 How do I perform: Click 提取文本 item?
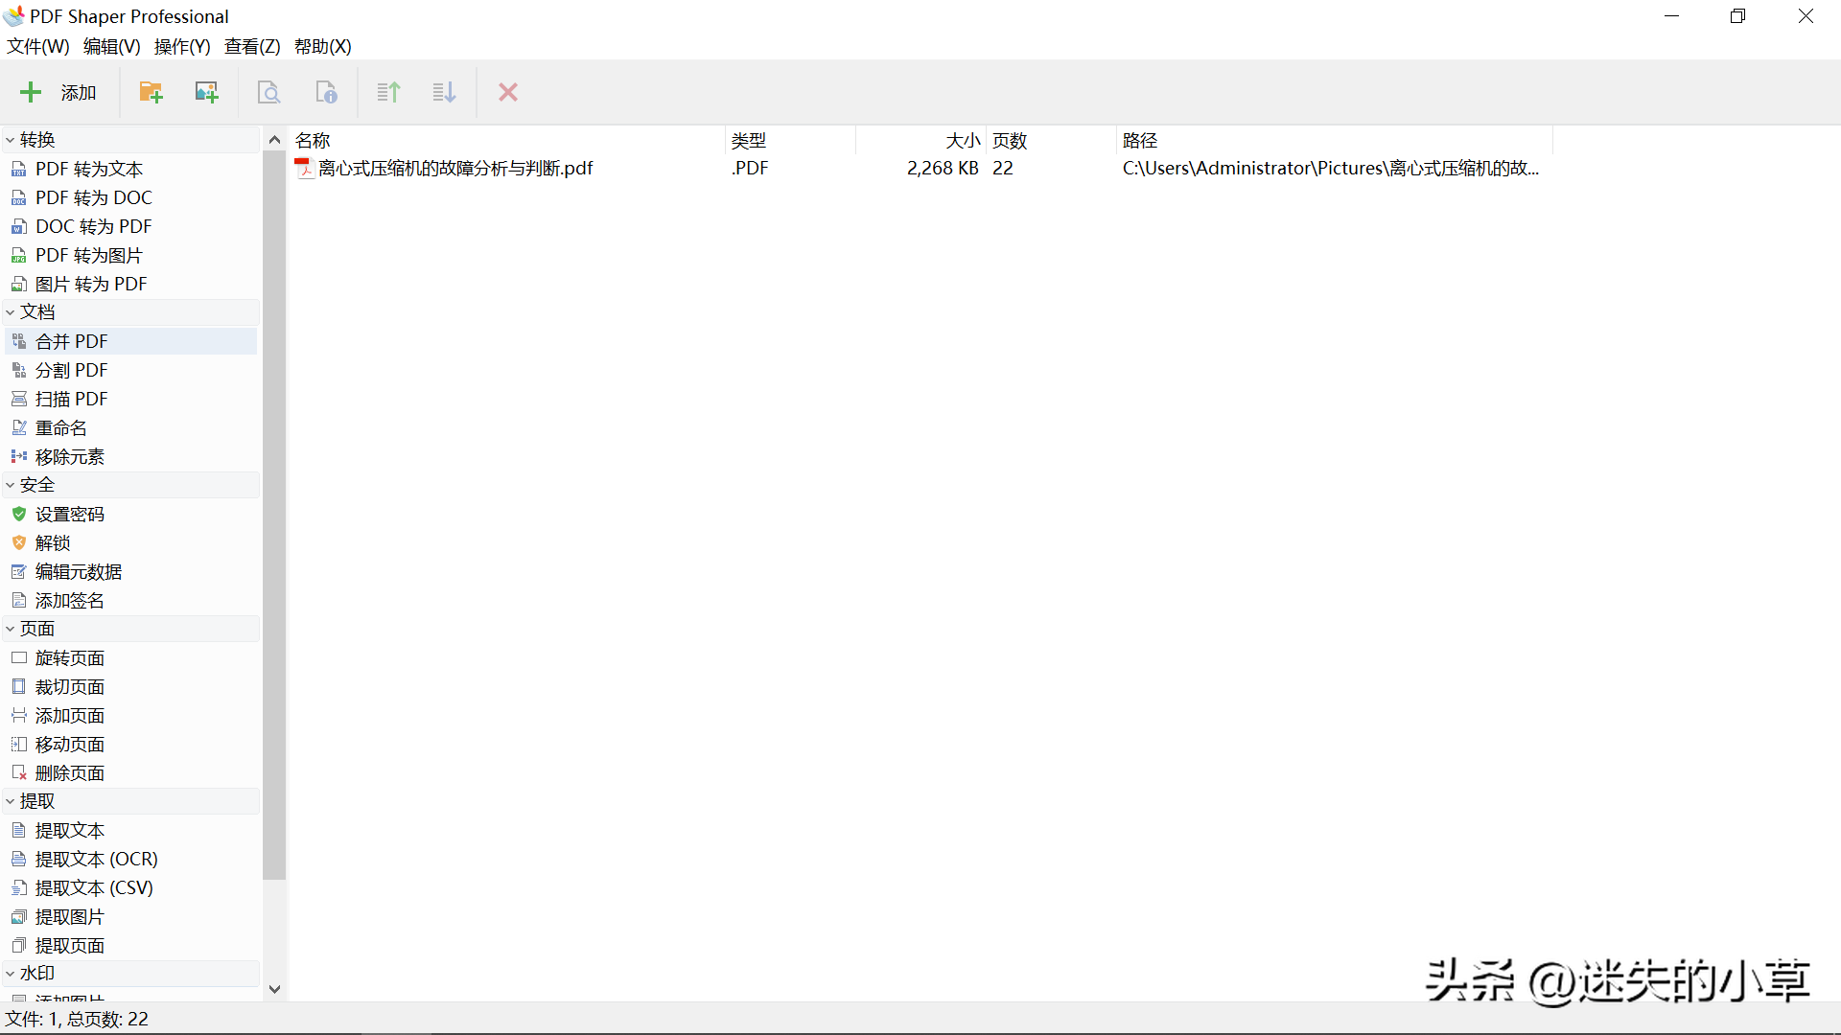point(131,830)
